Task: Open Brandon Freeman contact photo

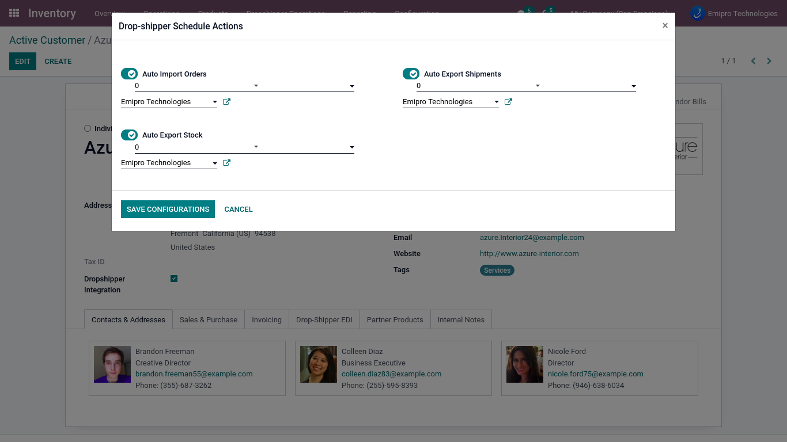Action: point(112,364)
